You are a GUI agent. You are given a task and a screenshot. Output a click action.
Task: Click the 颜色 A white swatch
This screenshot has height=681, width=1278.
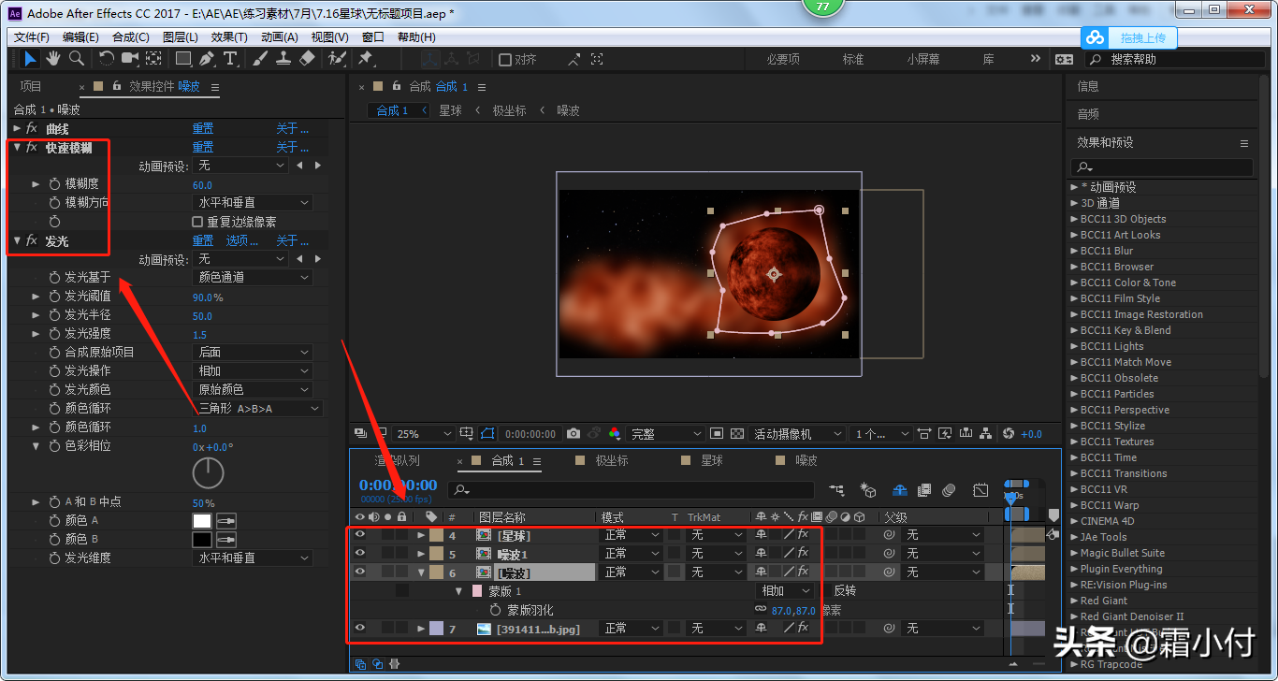[x=202, y=521]
